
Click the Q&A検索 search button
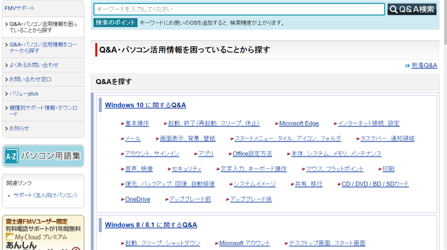coord(412,9)
